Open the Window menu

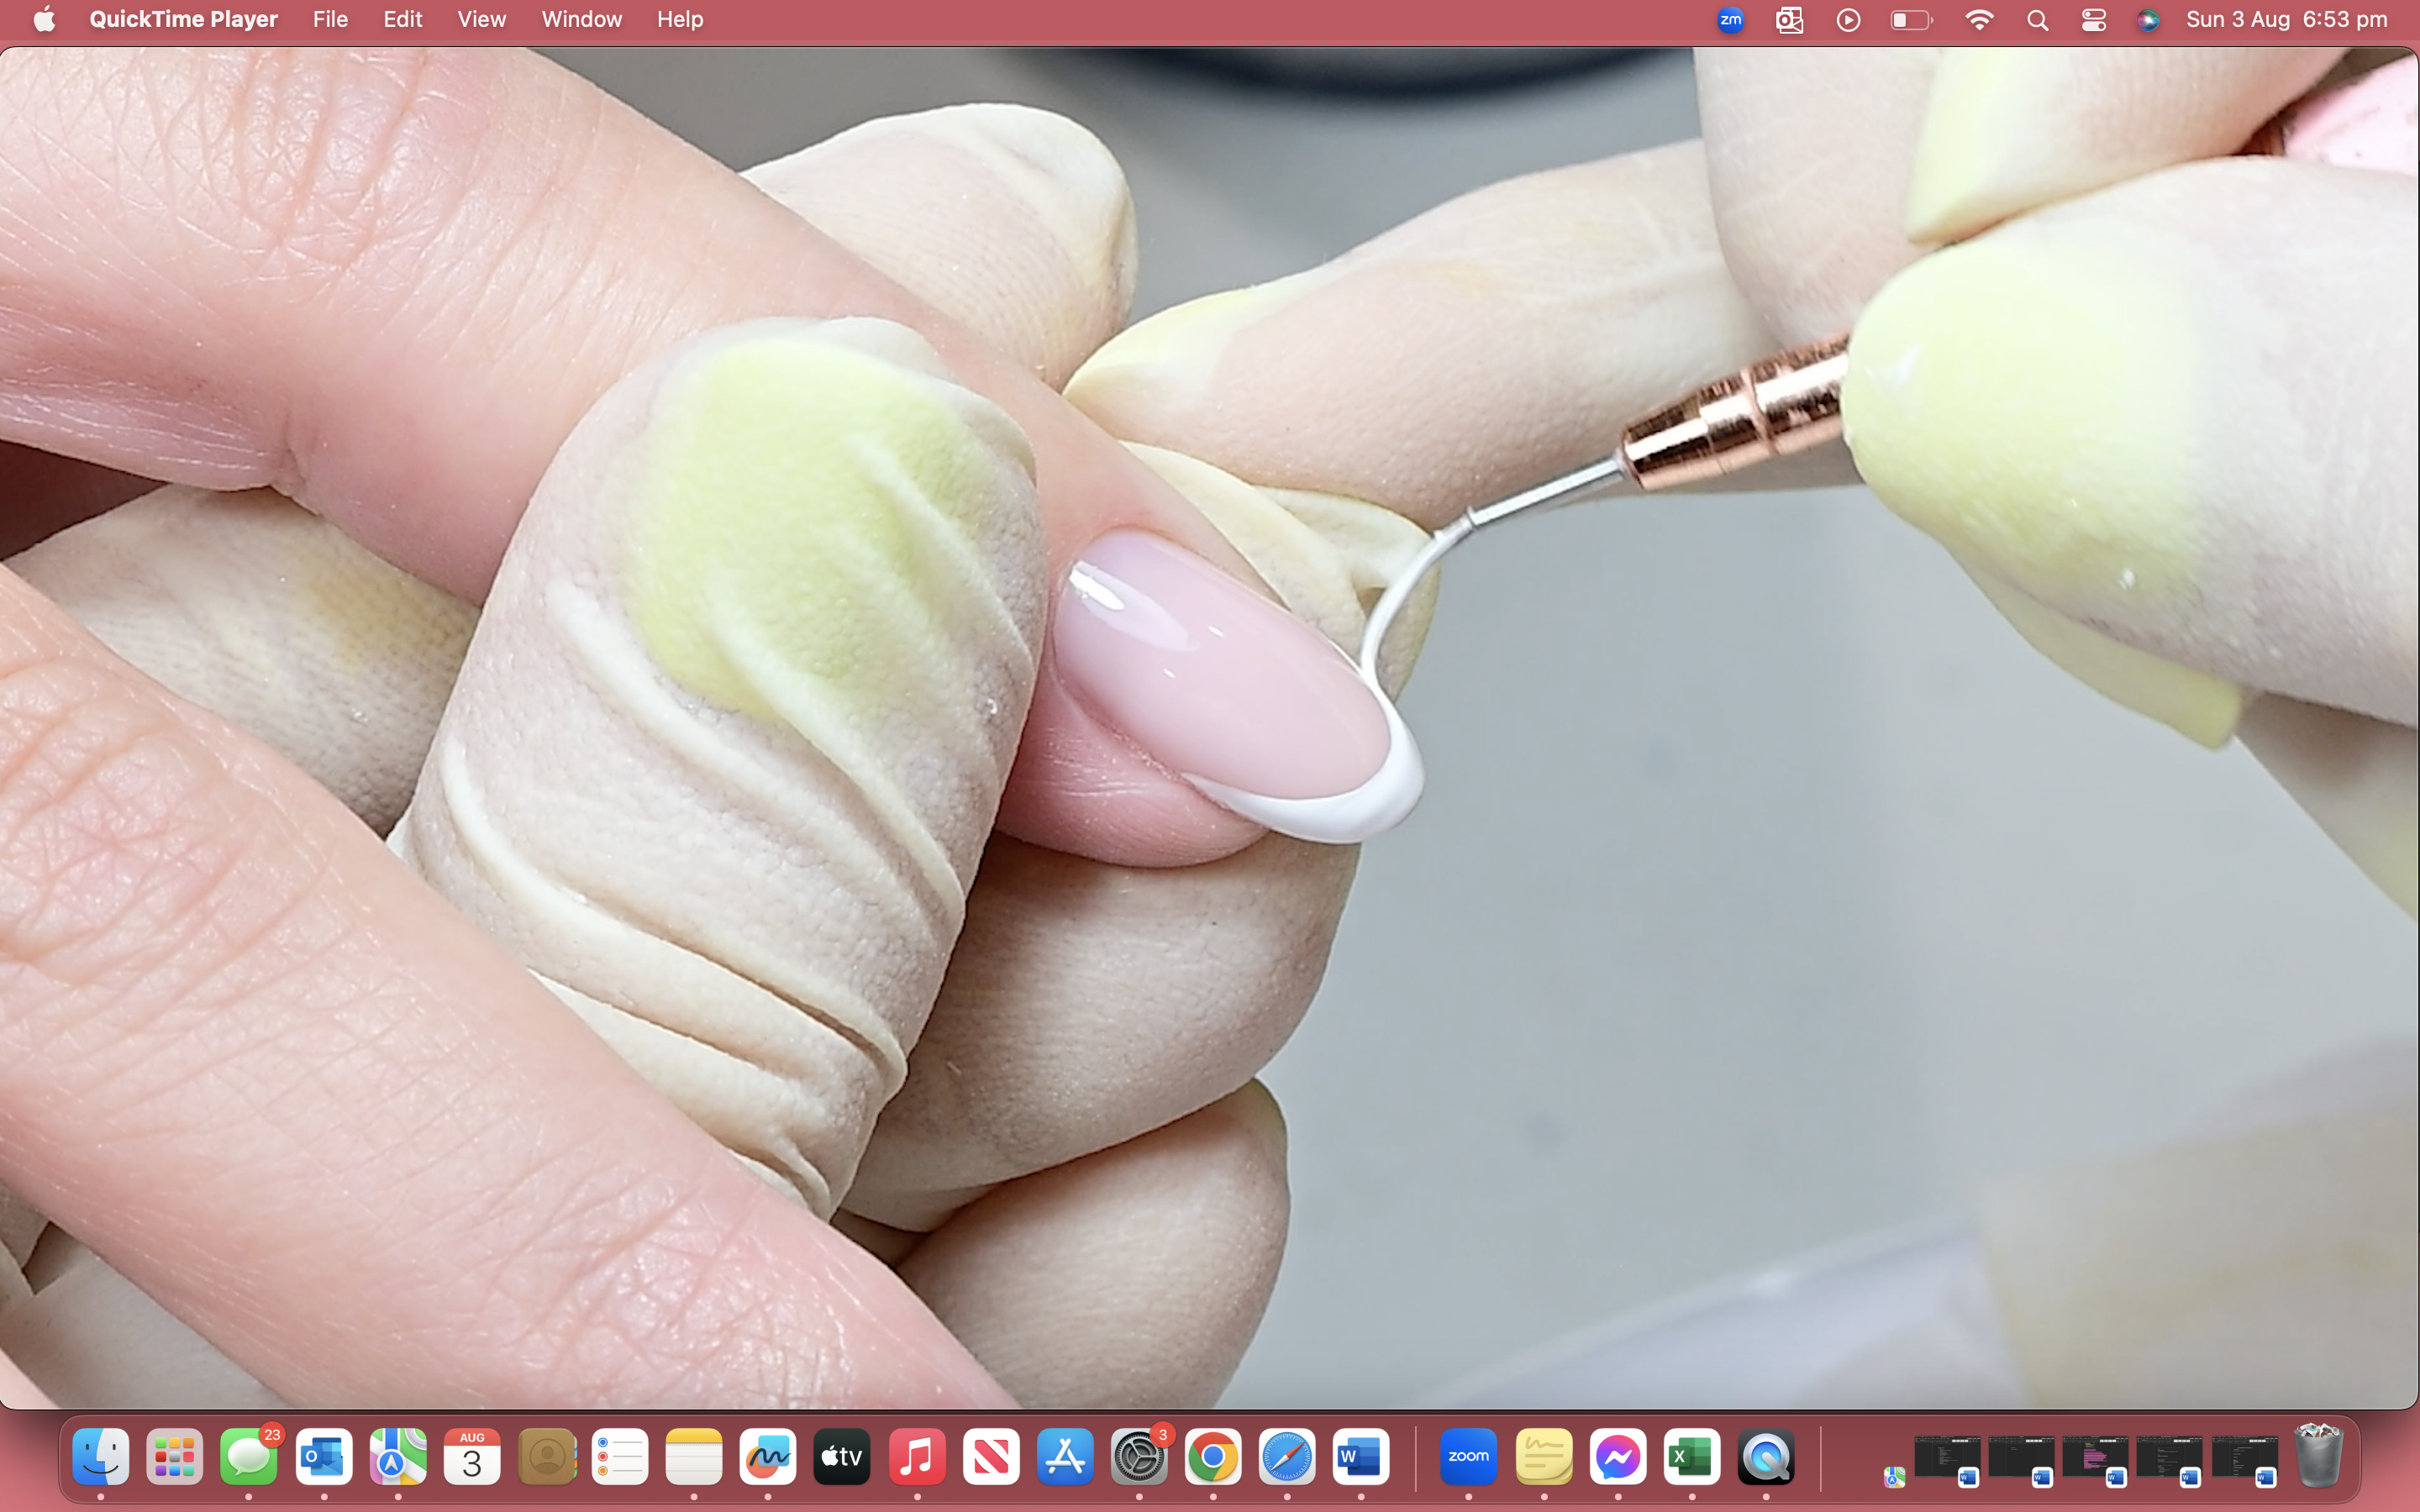tap(581, 19)
